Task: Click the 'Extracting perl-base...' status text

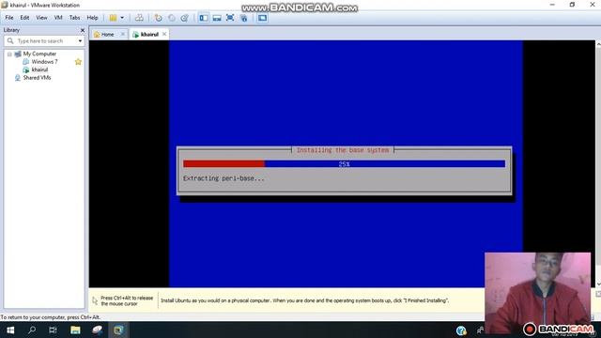Action: coord(223,178)
